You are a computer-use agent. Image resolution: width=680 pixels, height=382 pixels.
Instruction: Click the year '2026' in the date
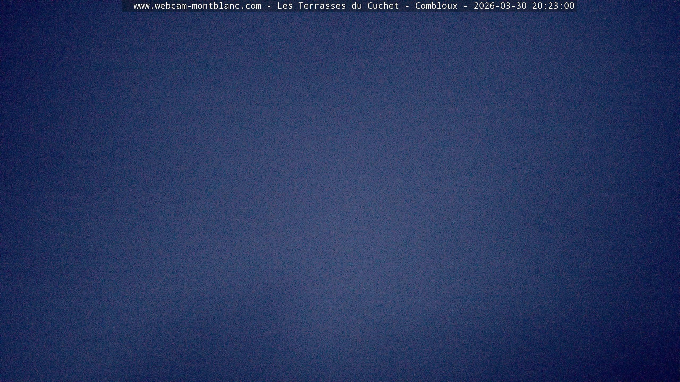coord(484,6)
